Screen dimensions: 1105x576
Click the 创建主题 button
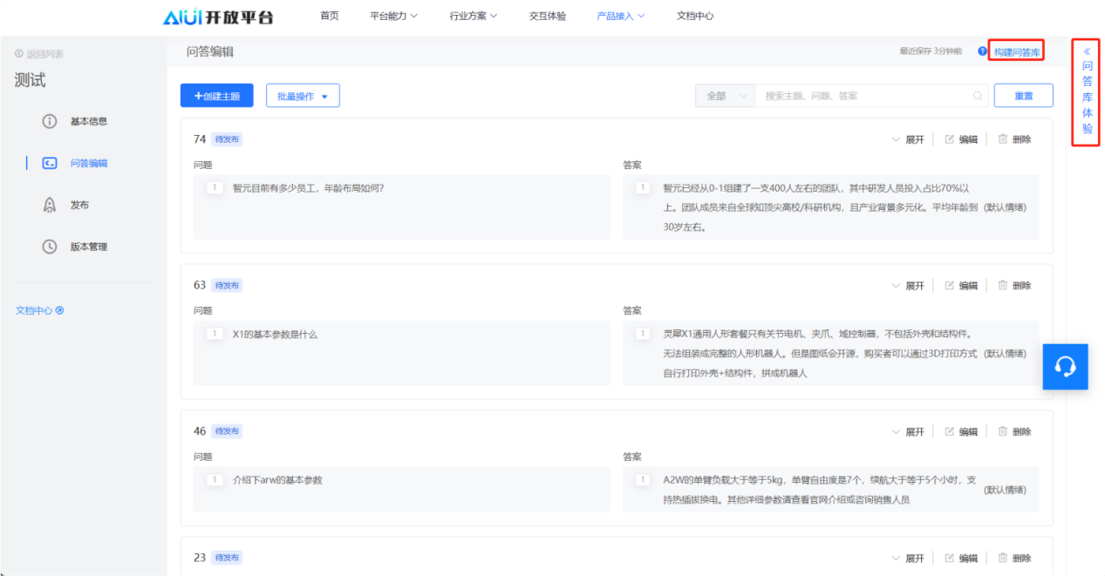coord(216,96)
